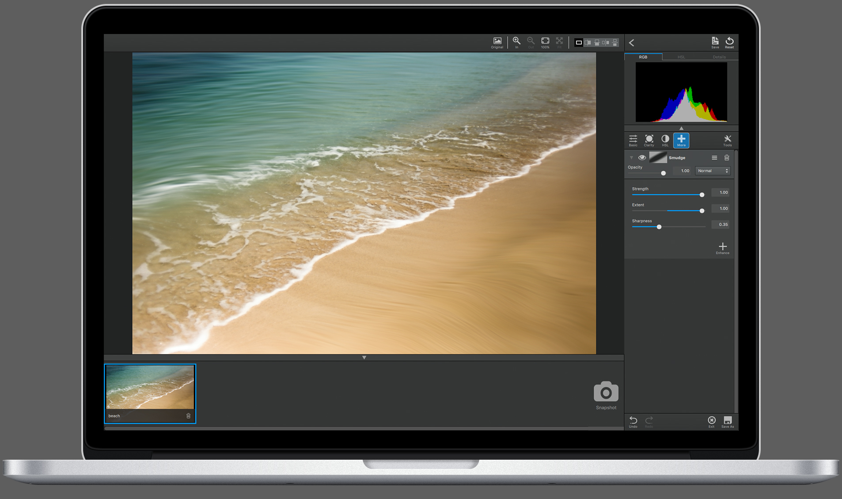The width and height of the screenshot is (842, 499).
Task: Adjust the Strength slider handle
Action: click(702, 195)
